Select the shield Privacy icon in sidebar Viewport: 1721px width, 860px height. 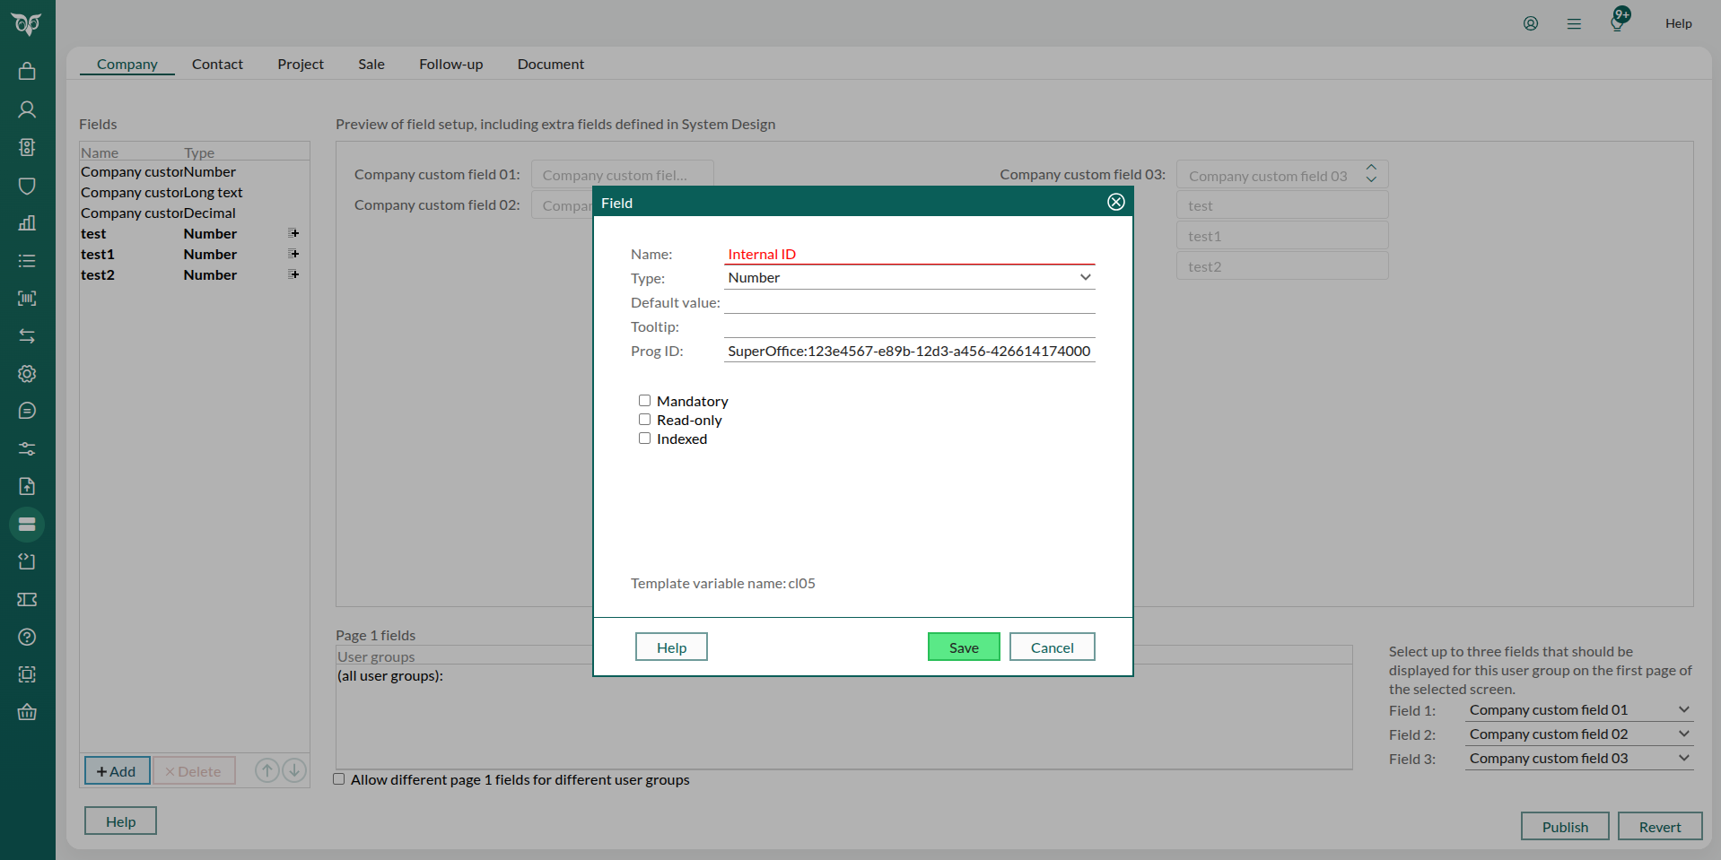[27, 186]
